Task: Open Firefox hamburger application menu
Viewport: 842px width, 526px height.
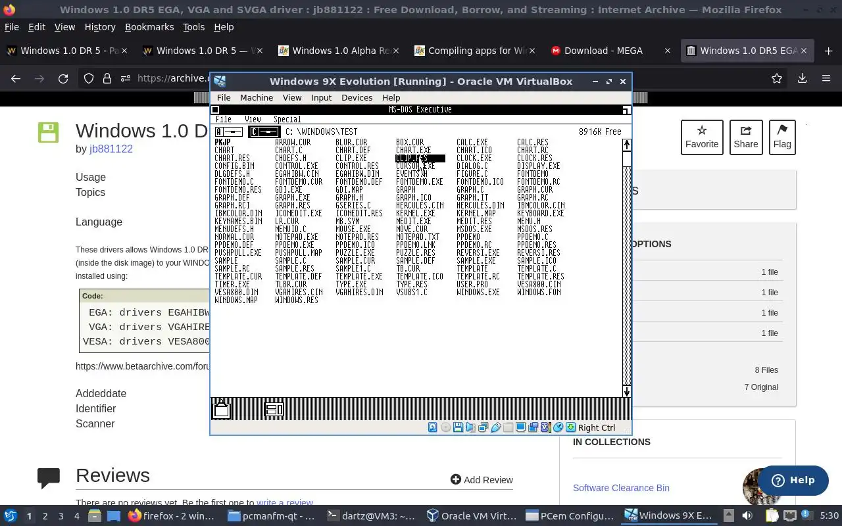Action: click(826, 78)
